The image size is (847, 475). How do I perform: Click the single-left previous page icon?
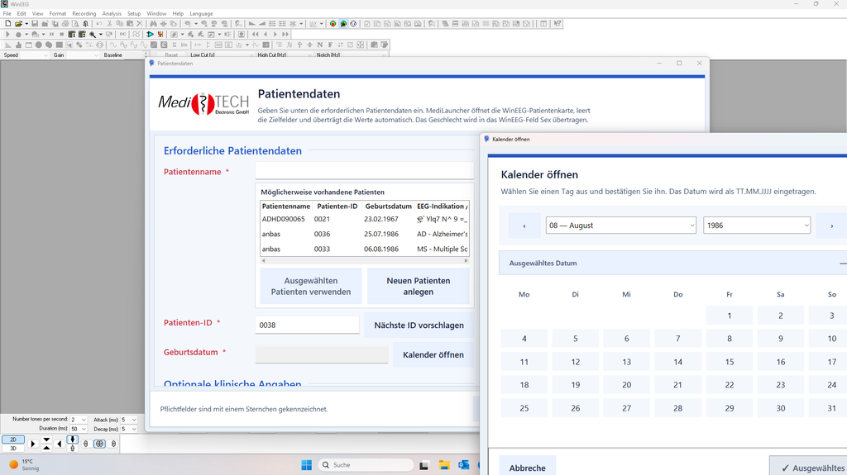(x=266, y=34)
